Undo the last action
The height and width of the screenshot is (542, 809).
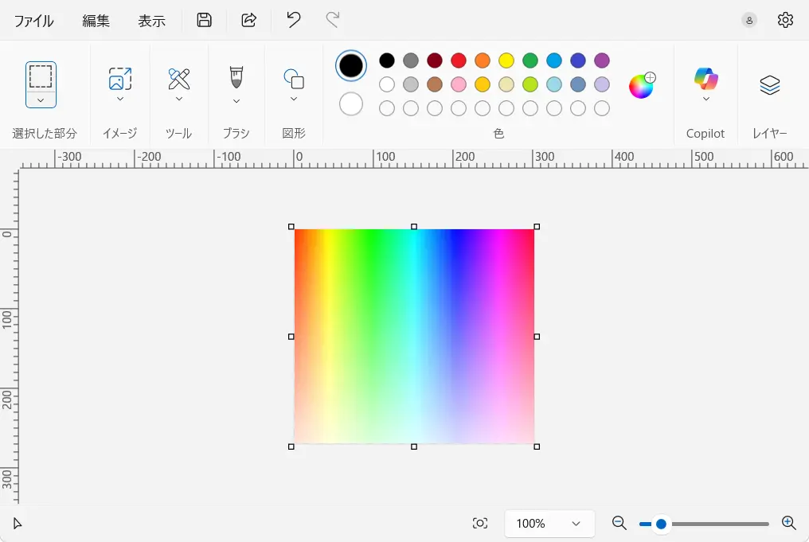click(x=294, y=20)
